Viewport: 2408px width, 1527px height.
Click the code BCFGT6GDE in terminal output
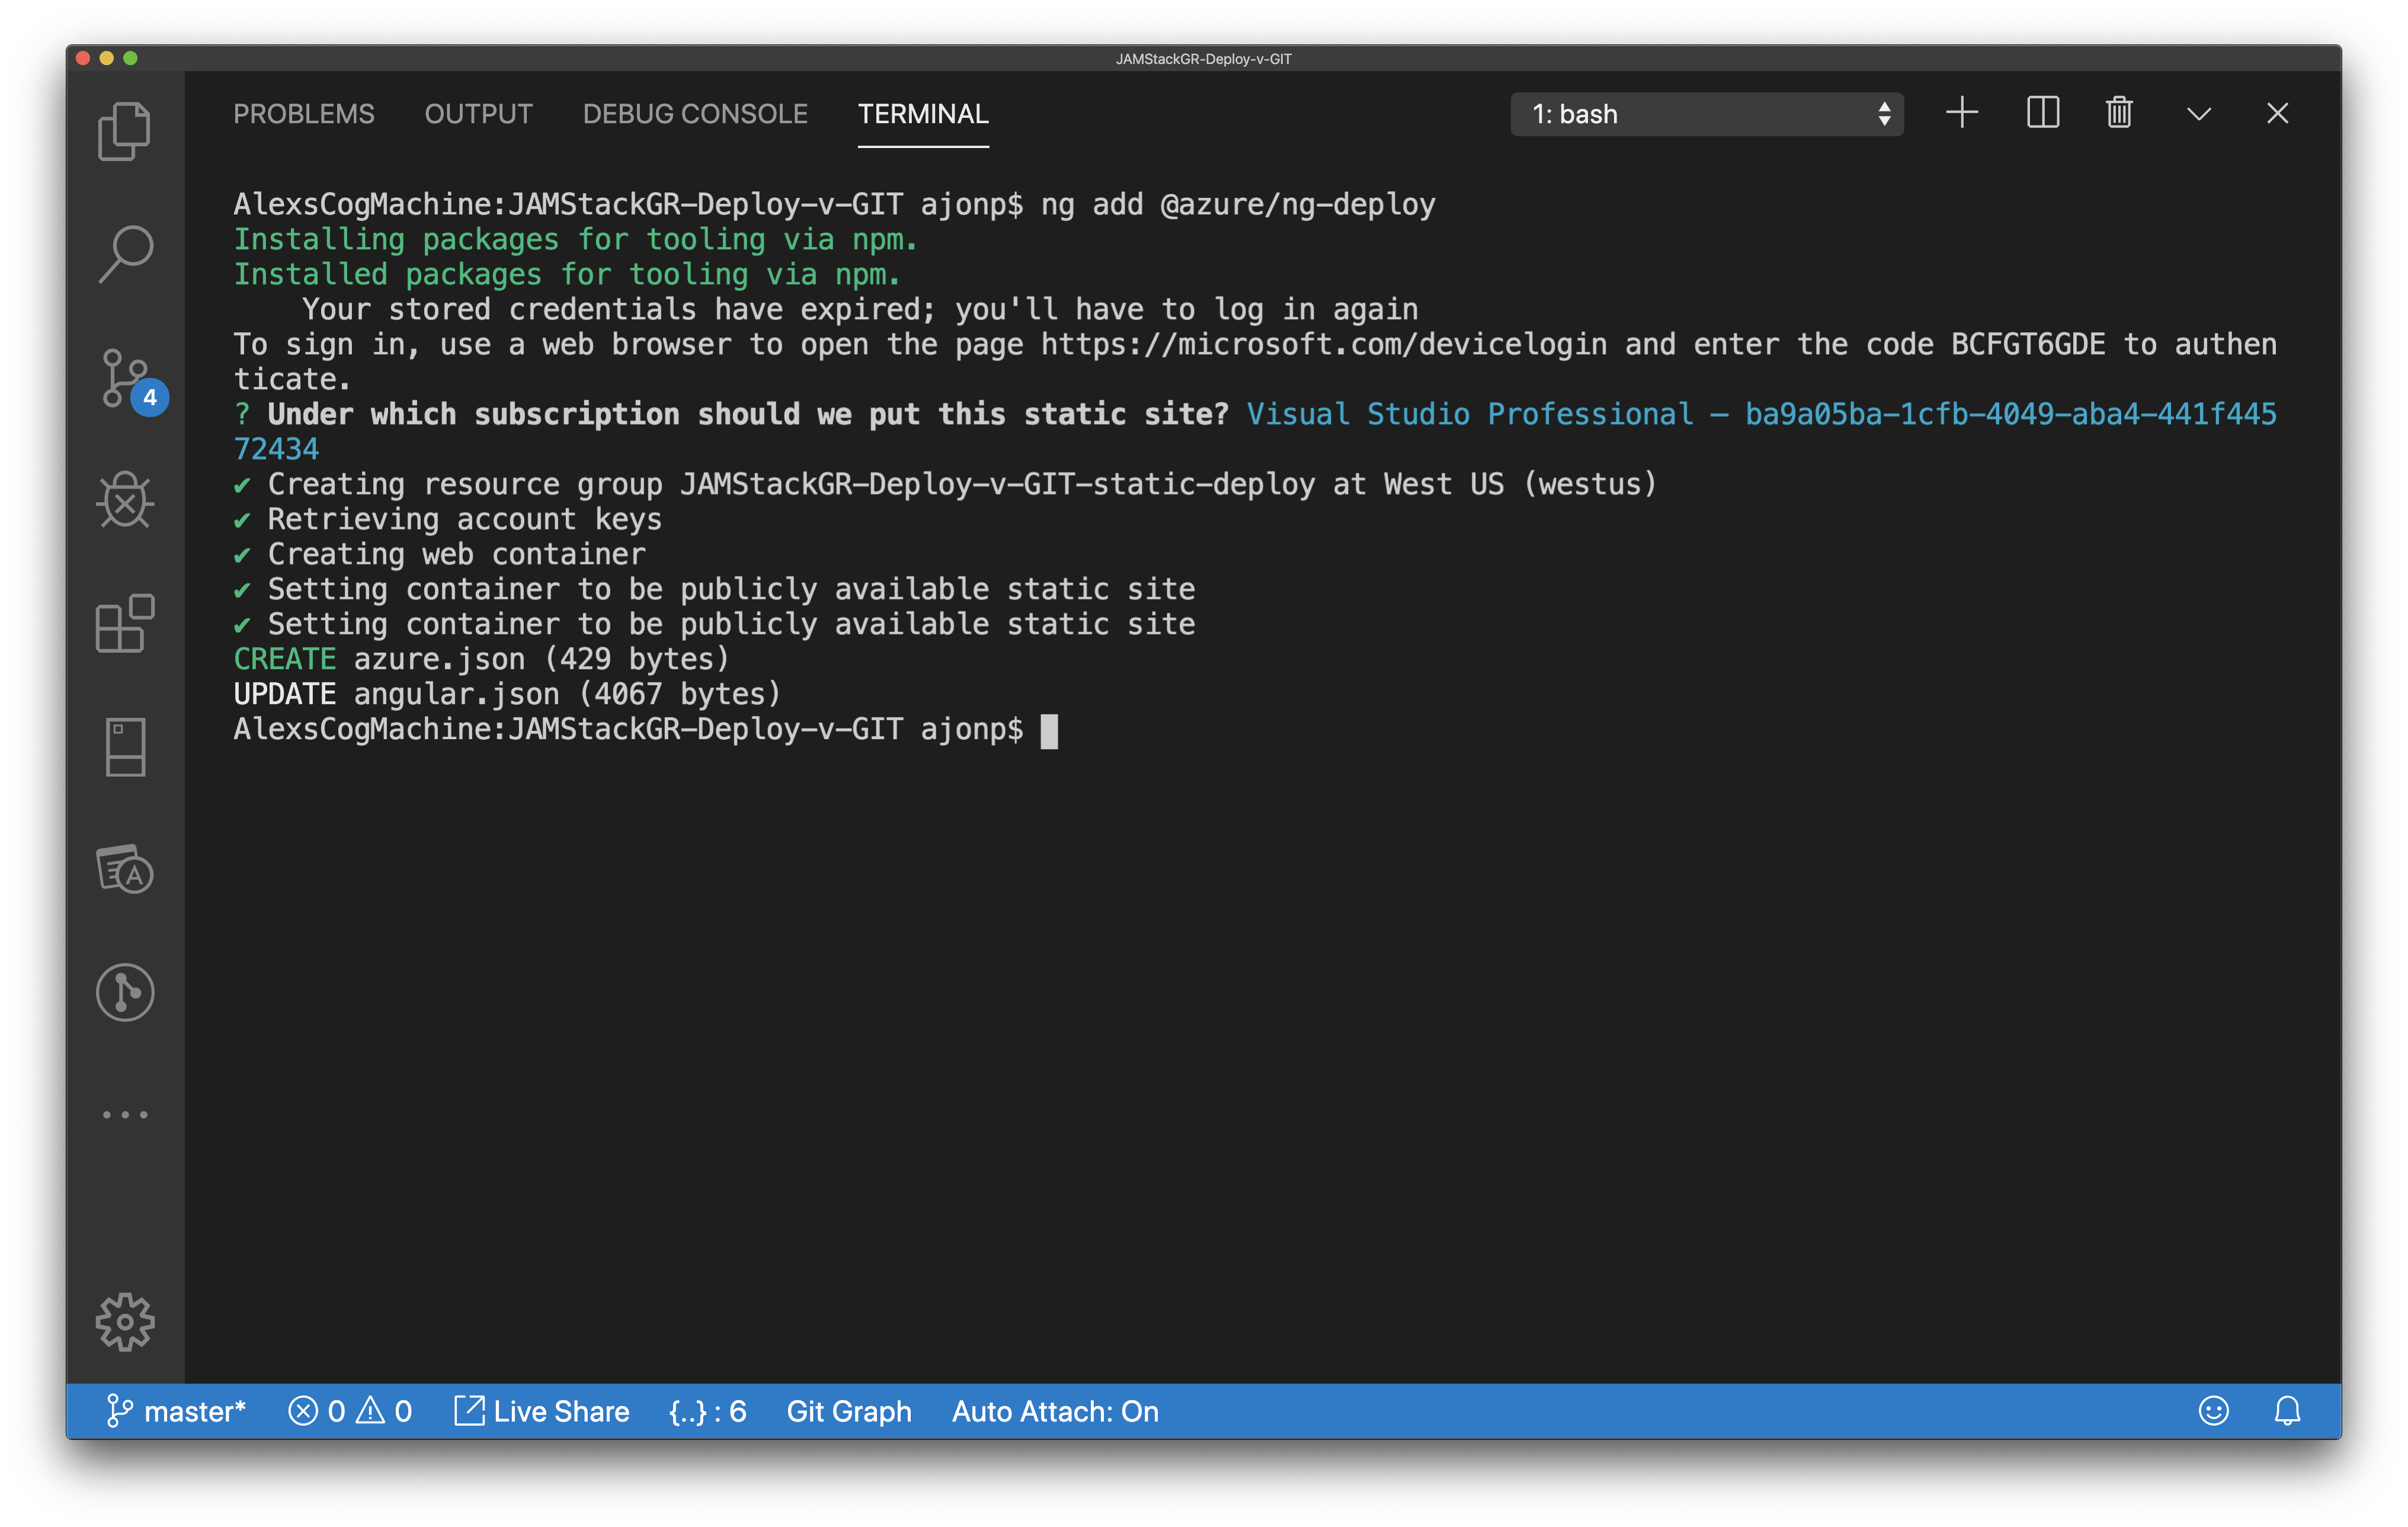point(2027,344)
